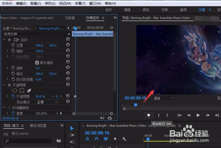The height and width of the screenshot is (148, 221).
Task: Toggle animation stopwatch for 锚点
Action: (13, 73)
